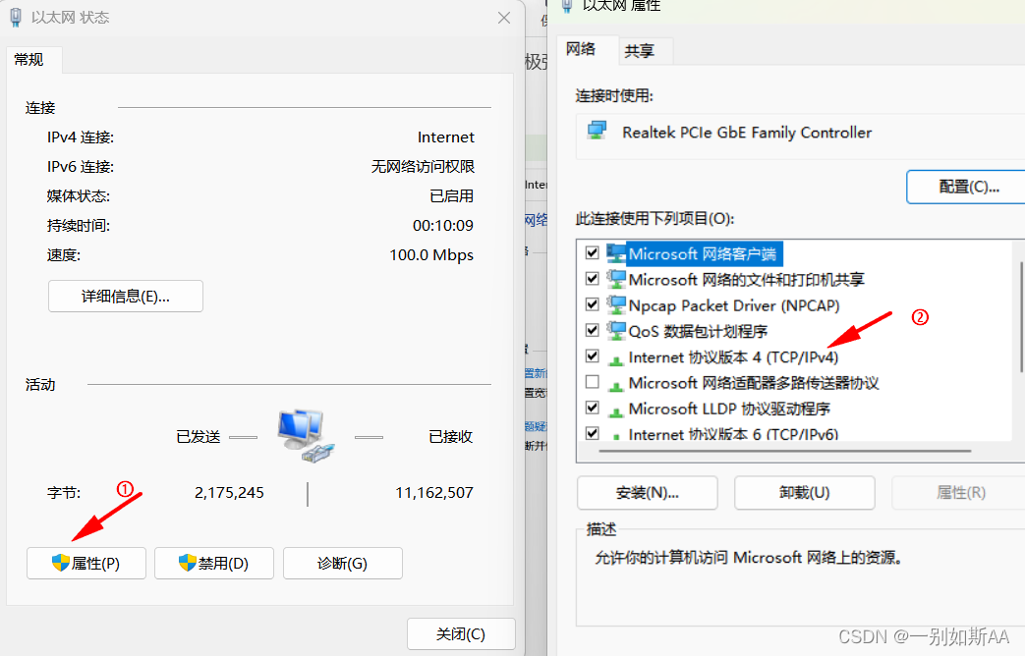The image size is (1025, 656).
Task: Select Microsoft 网络客户端 list item
Action: (703, 254)
